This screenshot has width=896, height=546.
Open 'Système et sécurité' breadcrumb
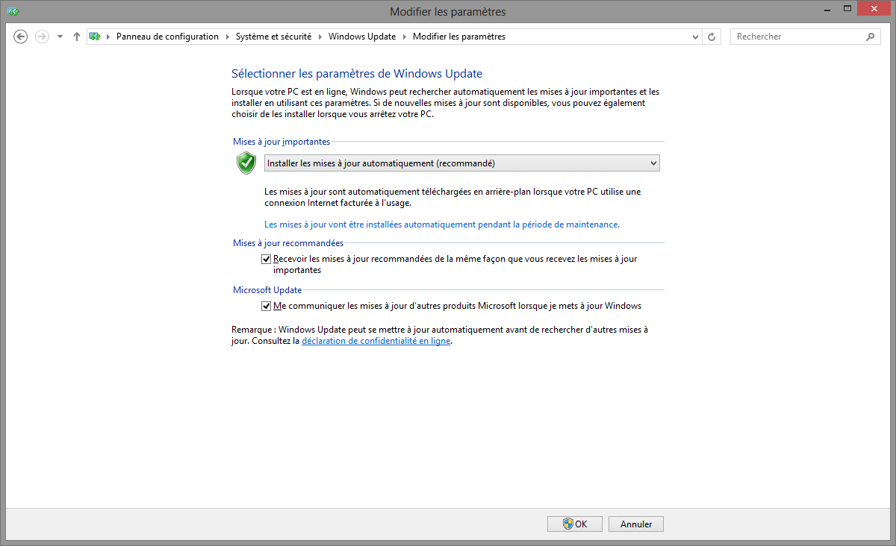point(274,37)
